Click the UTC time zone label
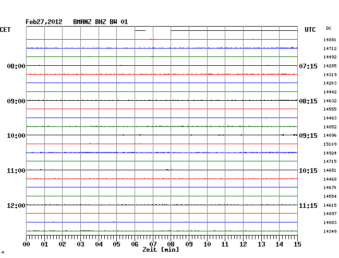Viewport: 339px width, 258px height. pos(310,30)
